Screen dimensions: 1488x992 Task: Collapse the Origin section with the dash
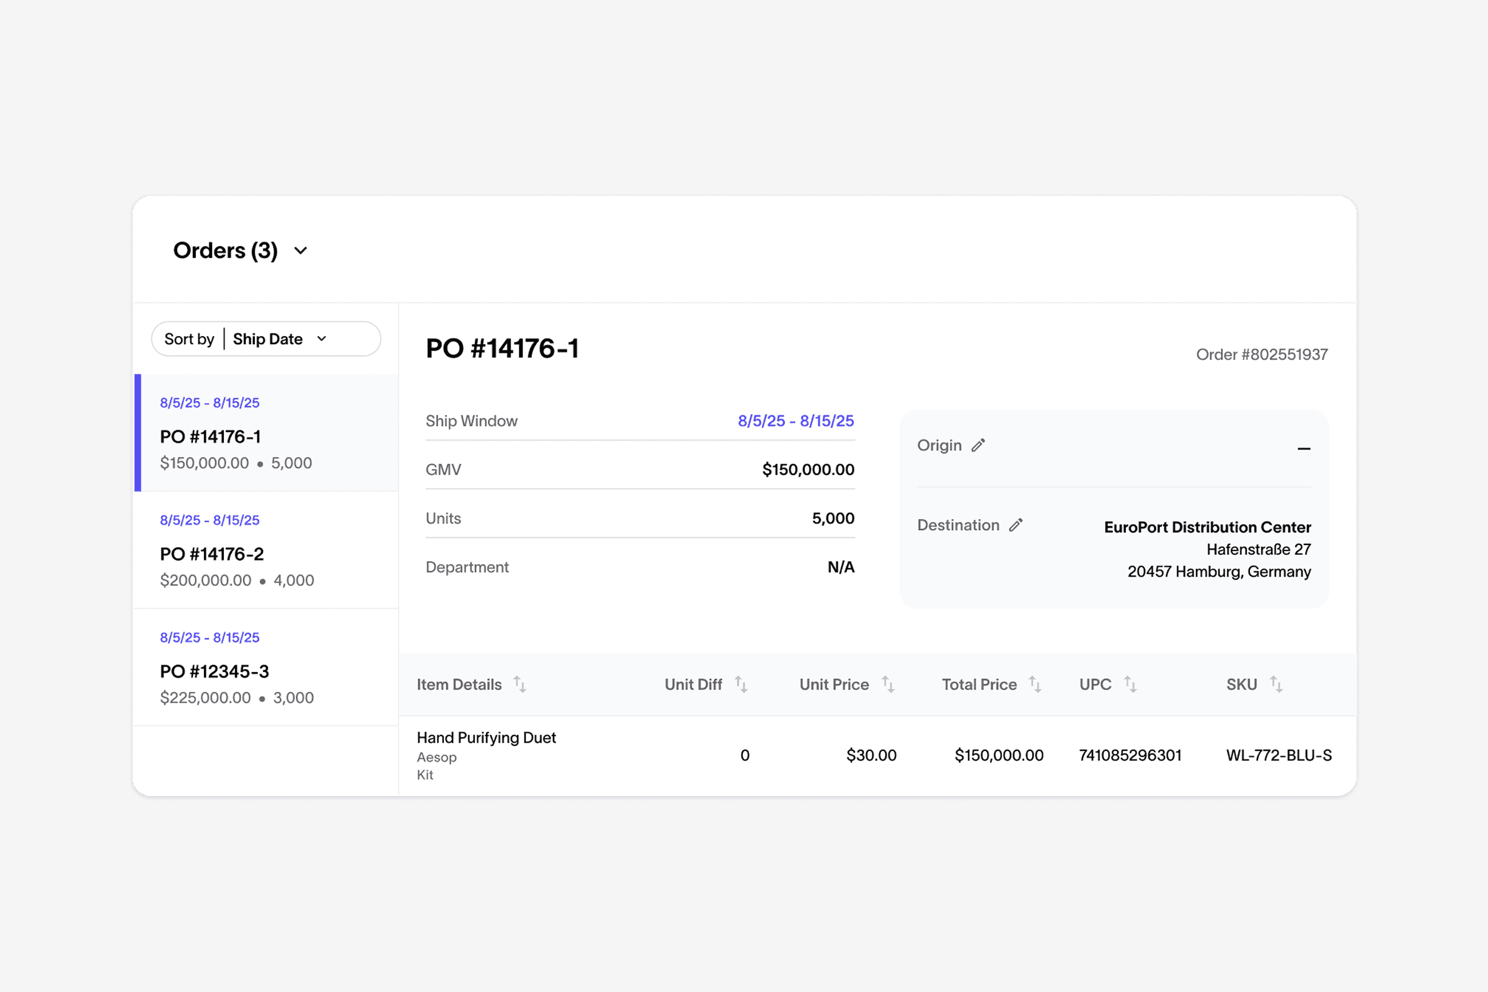tap(1303, 448)
